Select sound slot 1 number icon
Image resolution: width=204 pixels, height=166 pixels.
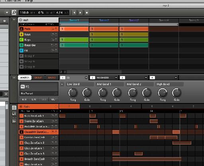coord(22,116)
